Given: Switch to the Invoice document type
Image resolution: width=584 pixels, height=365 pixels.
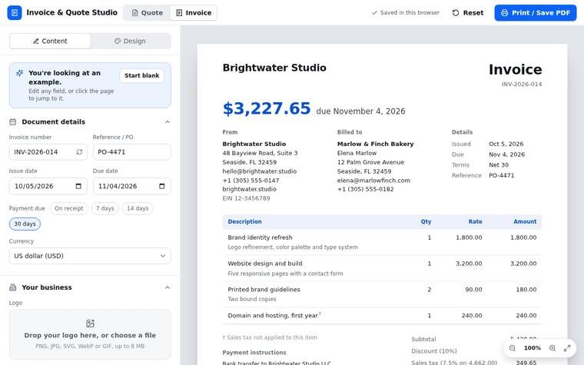Looking at the screenshot, I should [x=194, y=12].
